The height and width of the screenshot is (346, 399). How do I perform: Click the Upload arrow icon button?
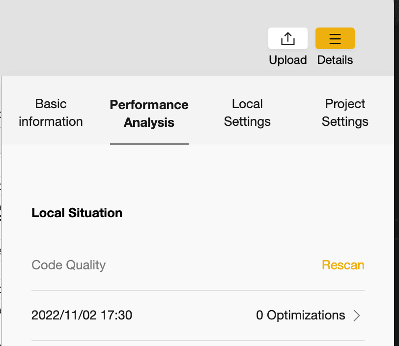click(288, 38)
